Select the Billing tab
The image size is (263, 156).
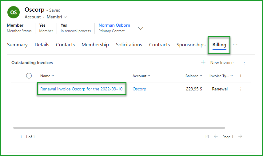[x=219, y=45]
